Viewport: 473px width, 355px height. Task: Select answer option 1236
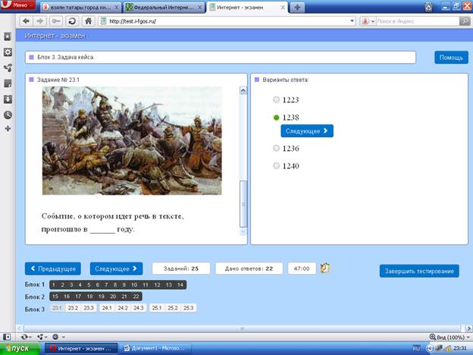click(276, 148)
